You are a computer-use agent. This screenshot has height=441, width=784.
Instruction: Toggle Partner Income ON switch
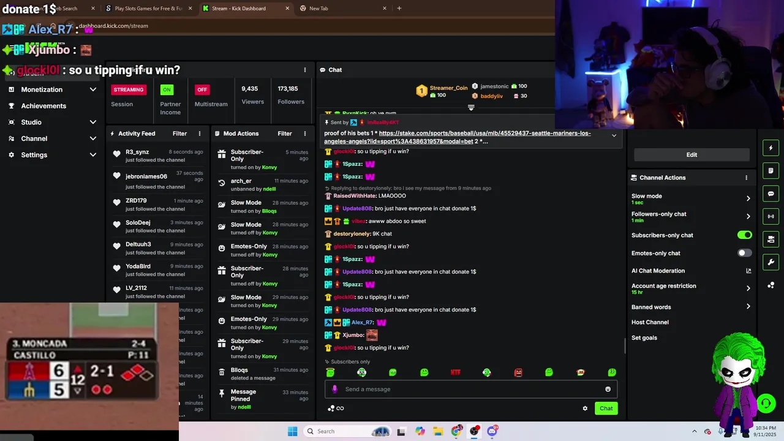pyautogui.click(x=166, y=89)
